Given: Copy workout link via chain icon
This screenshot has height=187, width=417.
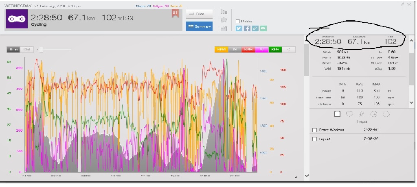Looking at the screenshot, I should (255, 28).
